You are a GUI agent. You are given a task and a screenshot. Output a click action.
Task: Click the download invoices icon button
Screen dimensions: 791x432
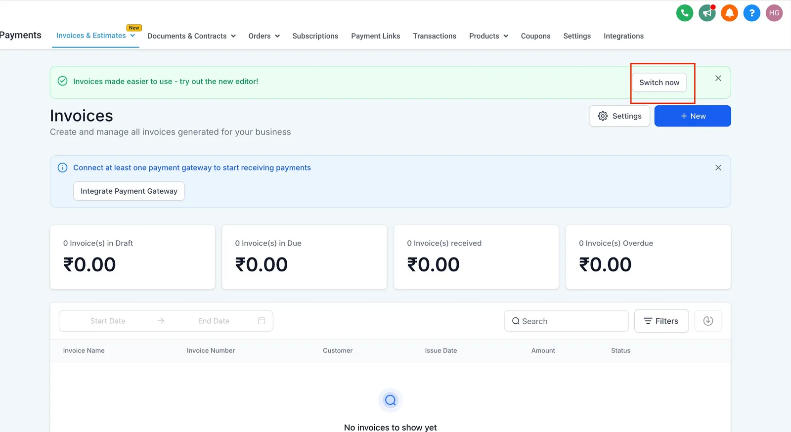coord(708,321)
